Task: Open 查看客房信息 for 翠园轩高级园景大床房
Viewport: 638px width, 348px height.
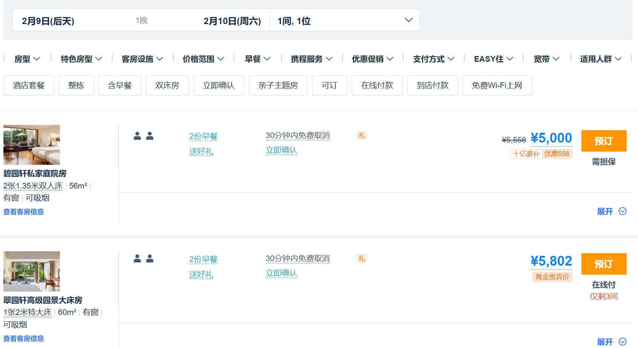Action: tap(23, 339)
